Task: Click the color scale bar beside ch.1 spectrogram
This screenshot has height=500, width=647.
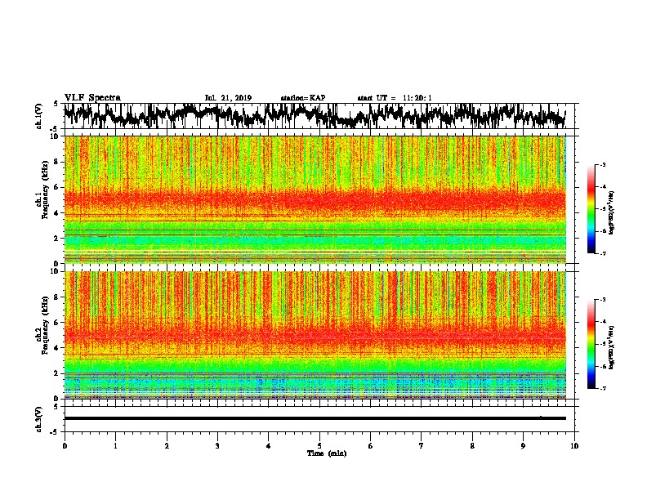Action: click(x=591, y=209)
